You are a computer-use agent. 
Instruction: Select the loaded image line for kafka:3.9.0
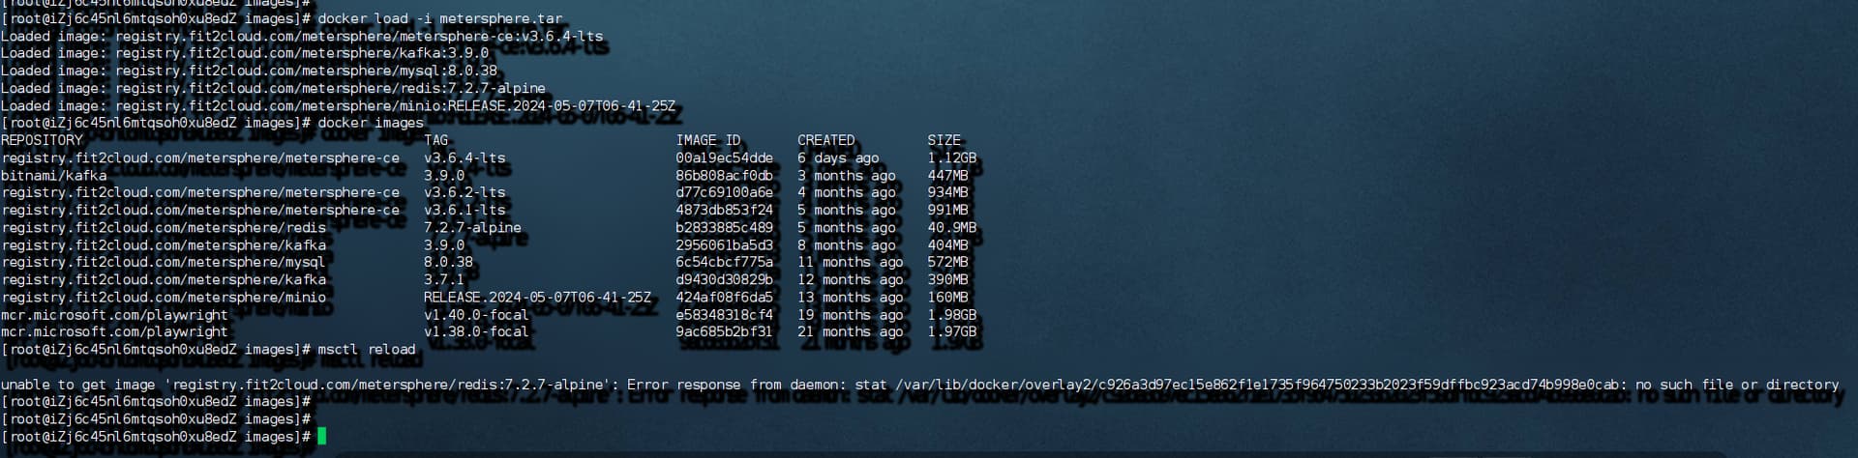(245, 53)
